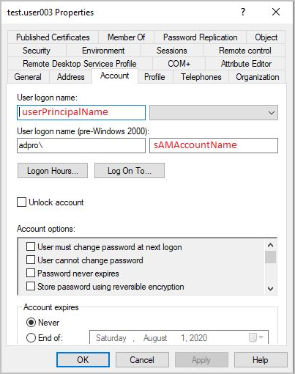Switch to the Telephones tab
The height and width of the screenshot is (374, 295).
[x=201, y=77]
